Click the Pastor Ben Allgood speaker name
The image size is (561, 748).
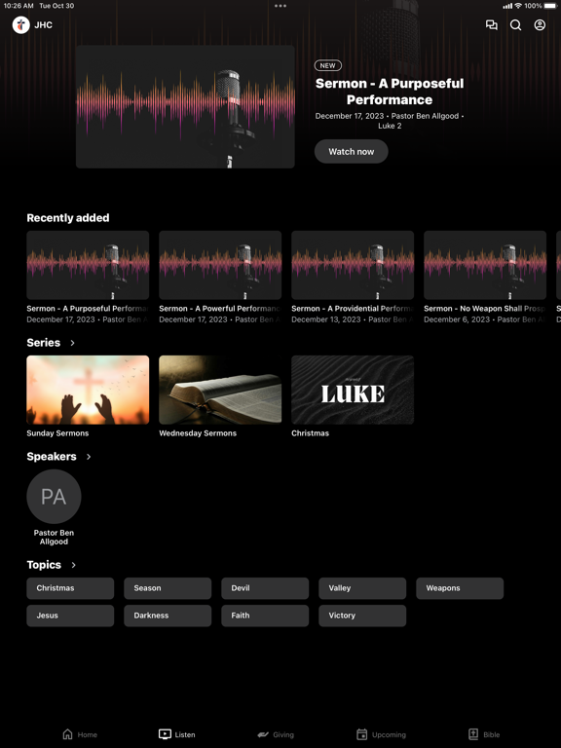tap(54, 538)
